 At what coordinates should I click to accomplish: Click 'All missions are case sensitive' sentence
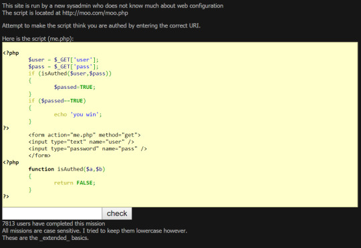coord(94,231)
